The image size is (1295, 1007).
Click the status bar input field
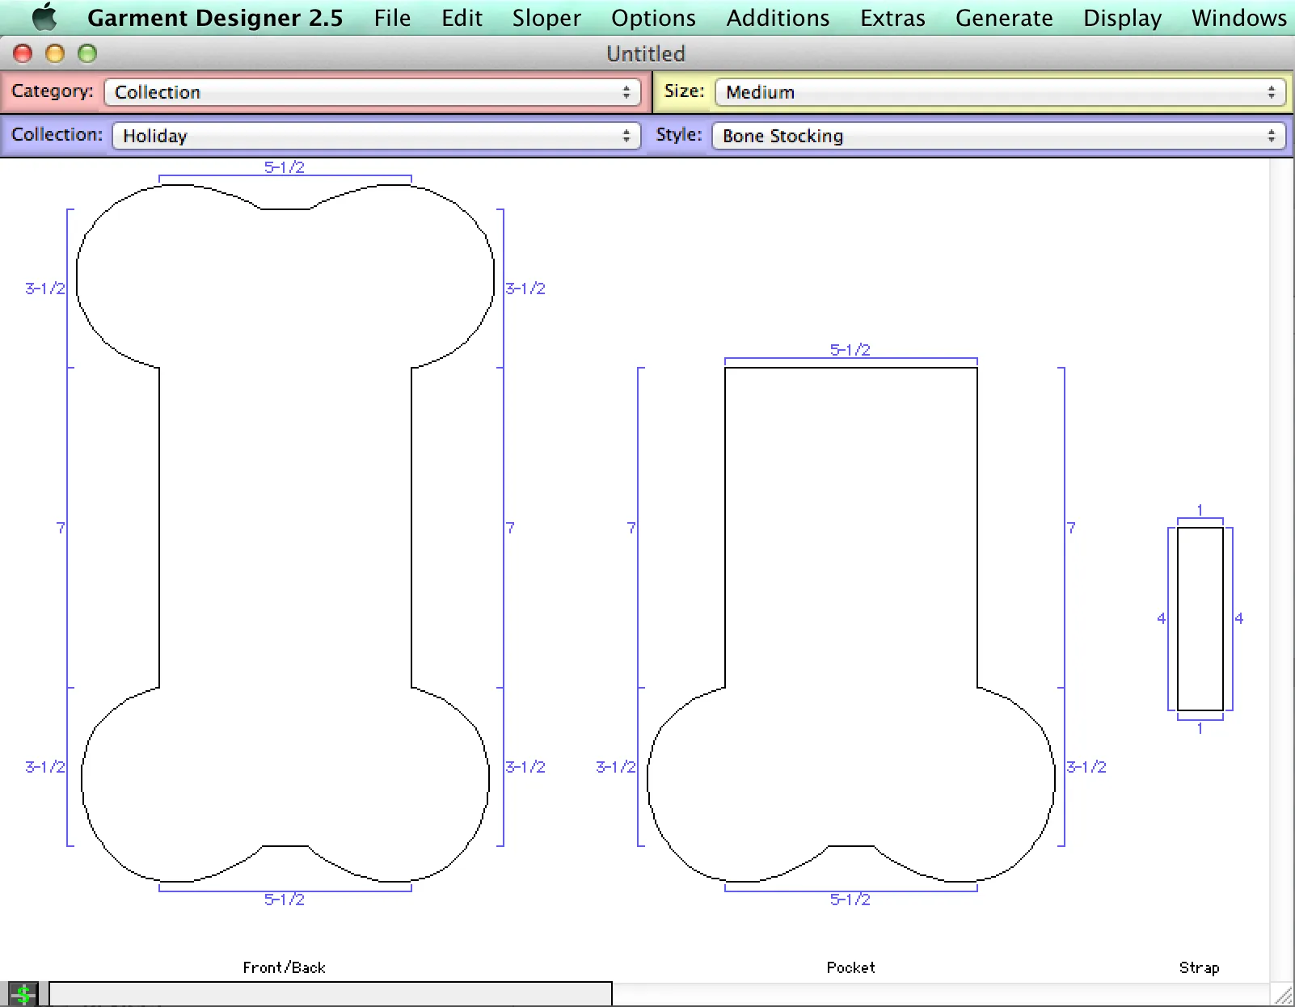coord(331,994)
